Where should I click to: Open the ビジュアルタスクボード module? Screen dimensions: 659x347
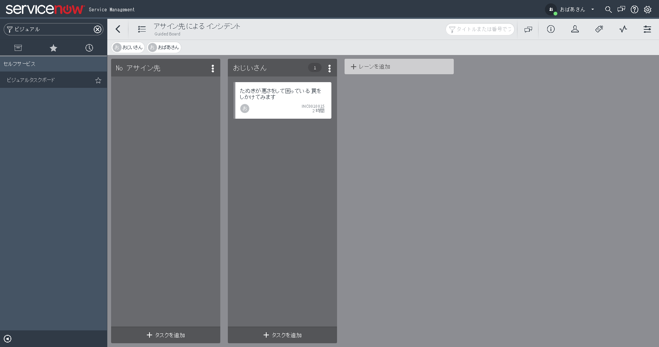[31, 80]
